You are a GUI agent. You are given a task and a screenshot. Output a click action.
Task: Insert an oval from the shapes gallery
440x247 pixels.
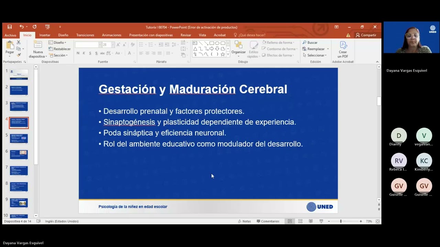click(x=217, y=43)
